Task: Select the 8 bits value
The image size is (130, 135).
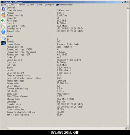Action: (60, 91)
